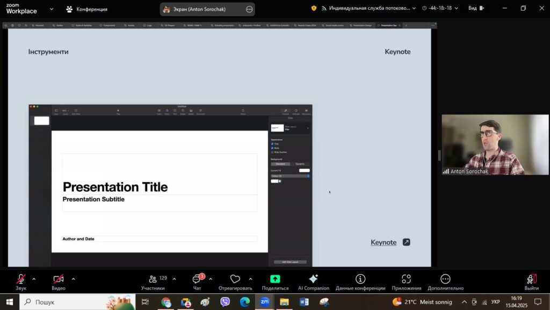
Task: Click the Keynote View button
Action: [x=56, y=112]
